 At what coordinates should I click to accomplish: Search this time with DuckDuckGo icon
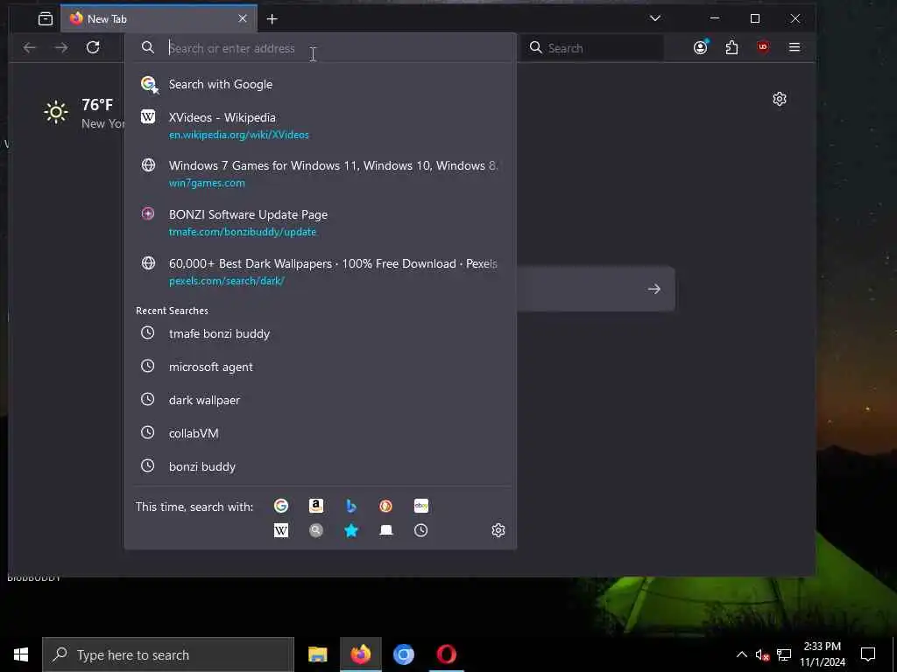click(x=385, y=506)
